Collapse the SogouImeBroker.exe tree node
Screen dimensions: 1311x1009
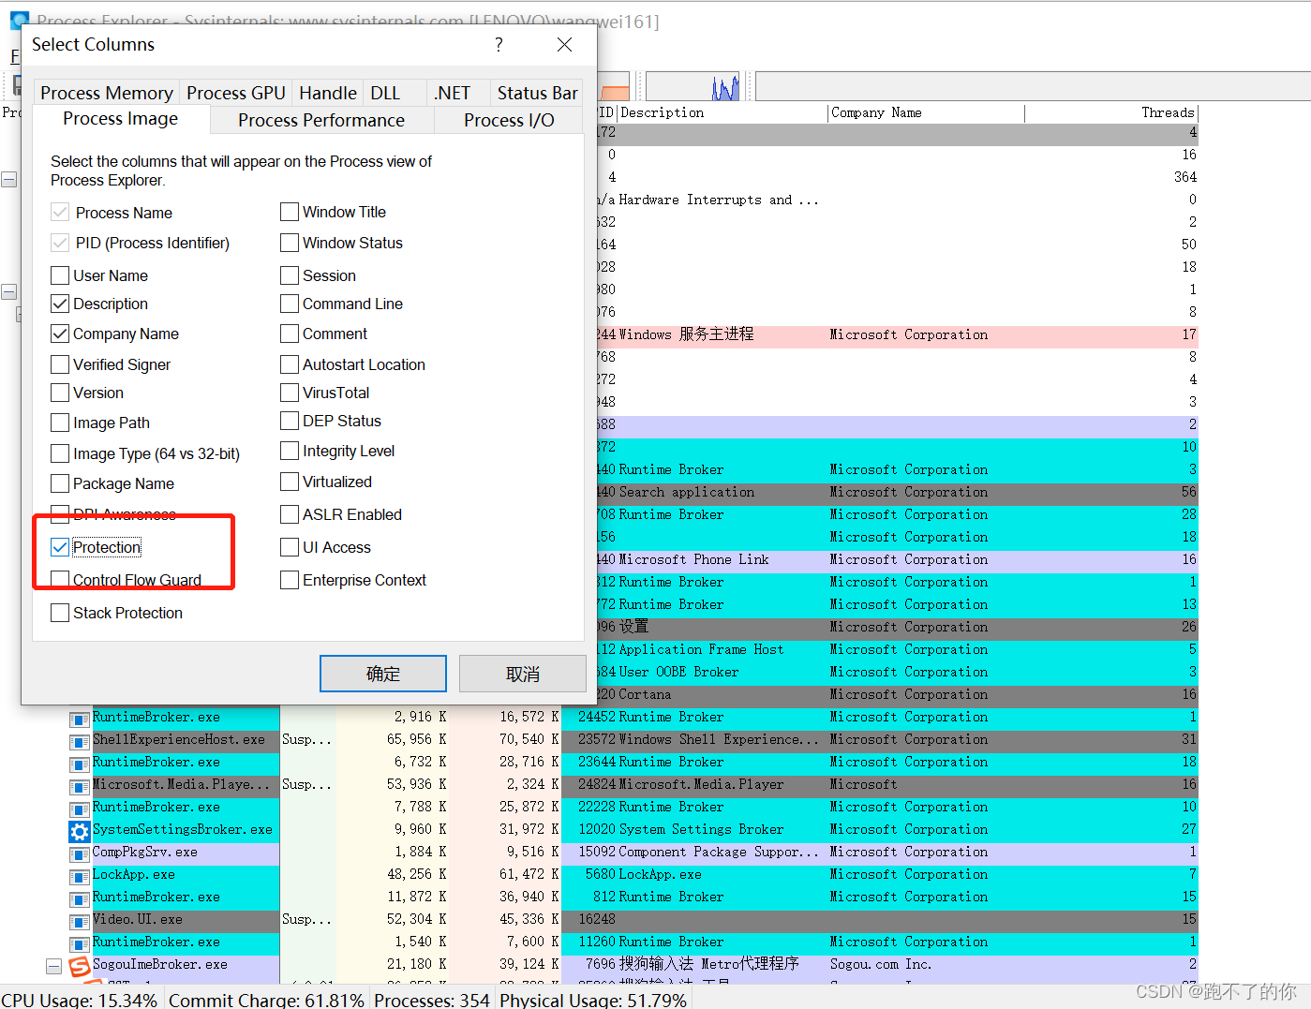click(x=54, y=966)
